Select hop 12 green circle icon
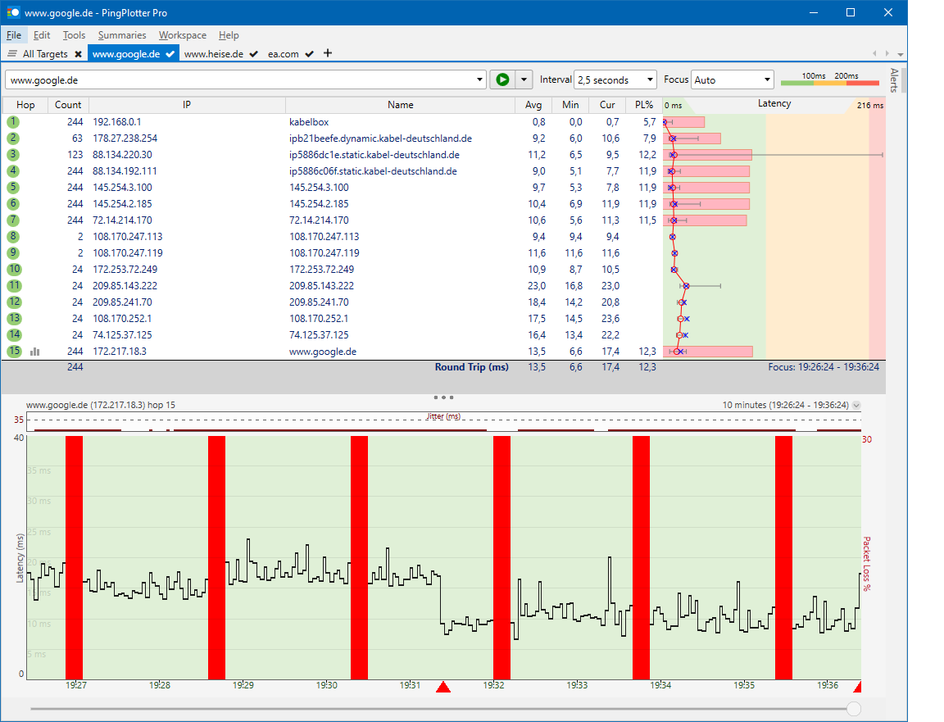Screen dimensions: 944x722 pos(14,302)
